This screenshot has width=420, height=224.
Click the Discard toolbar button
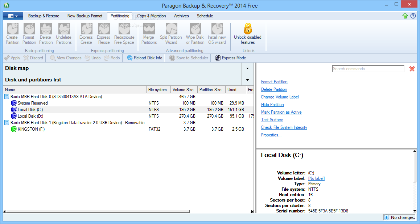(33, 58)
